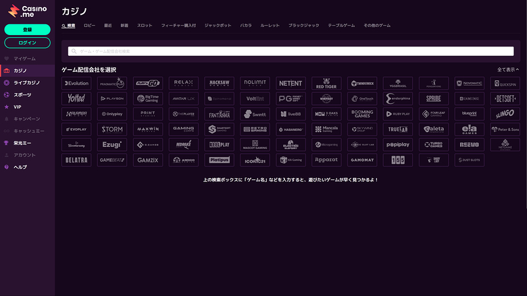Viewport: 527px width, 296px height.
Task: Pick the NetEnt provider logo
Action: [291, 84]
